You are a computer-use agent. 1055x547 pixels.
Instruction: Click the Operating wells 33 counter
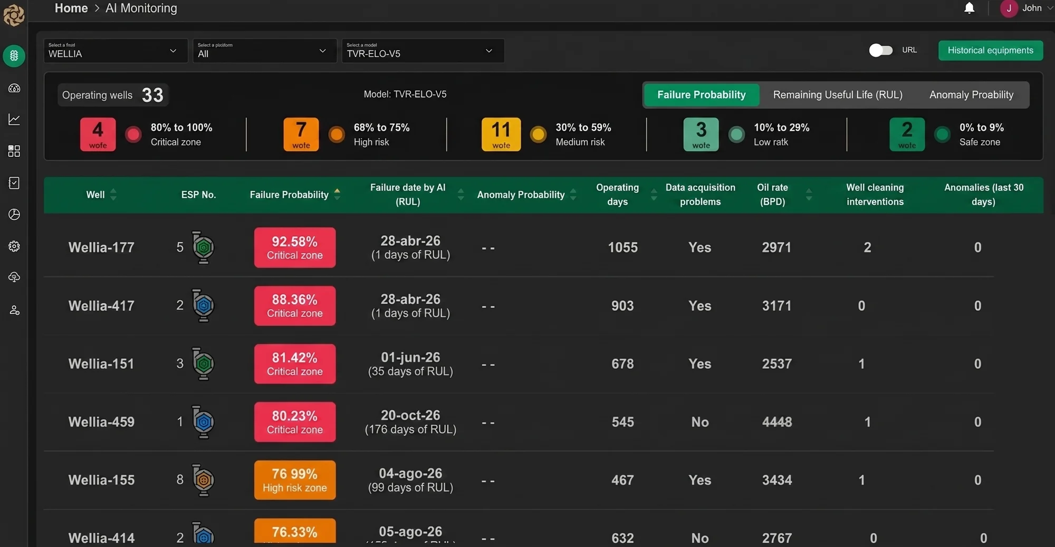(x=113, y=95)
